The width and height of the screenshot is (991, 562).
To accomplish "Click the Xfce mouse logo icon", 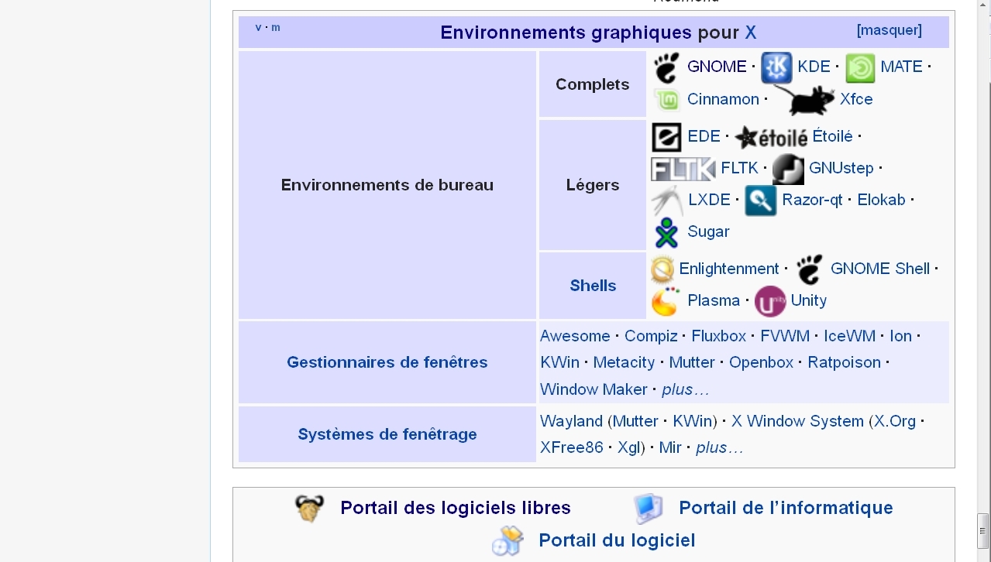I will coord(803,100).
